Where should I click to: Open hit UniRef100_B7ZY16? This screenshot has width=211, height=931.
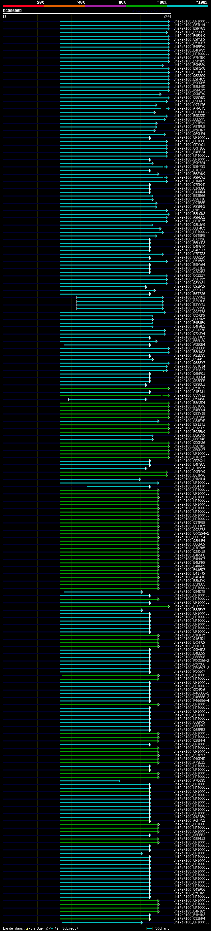[x=189, y=239]
